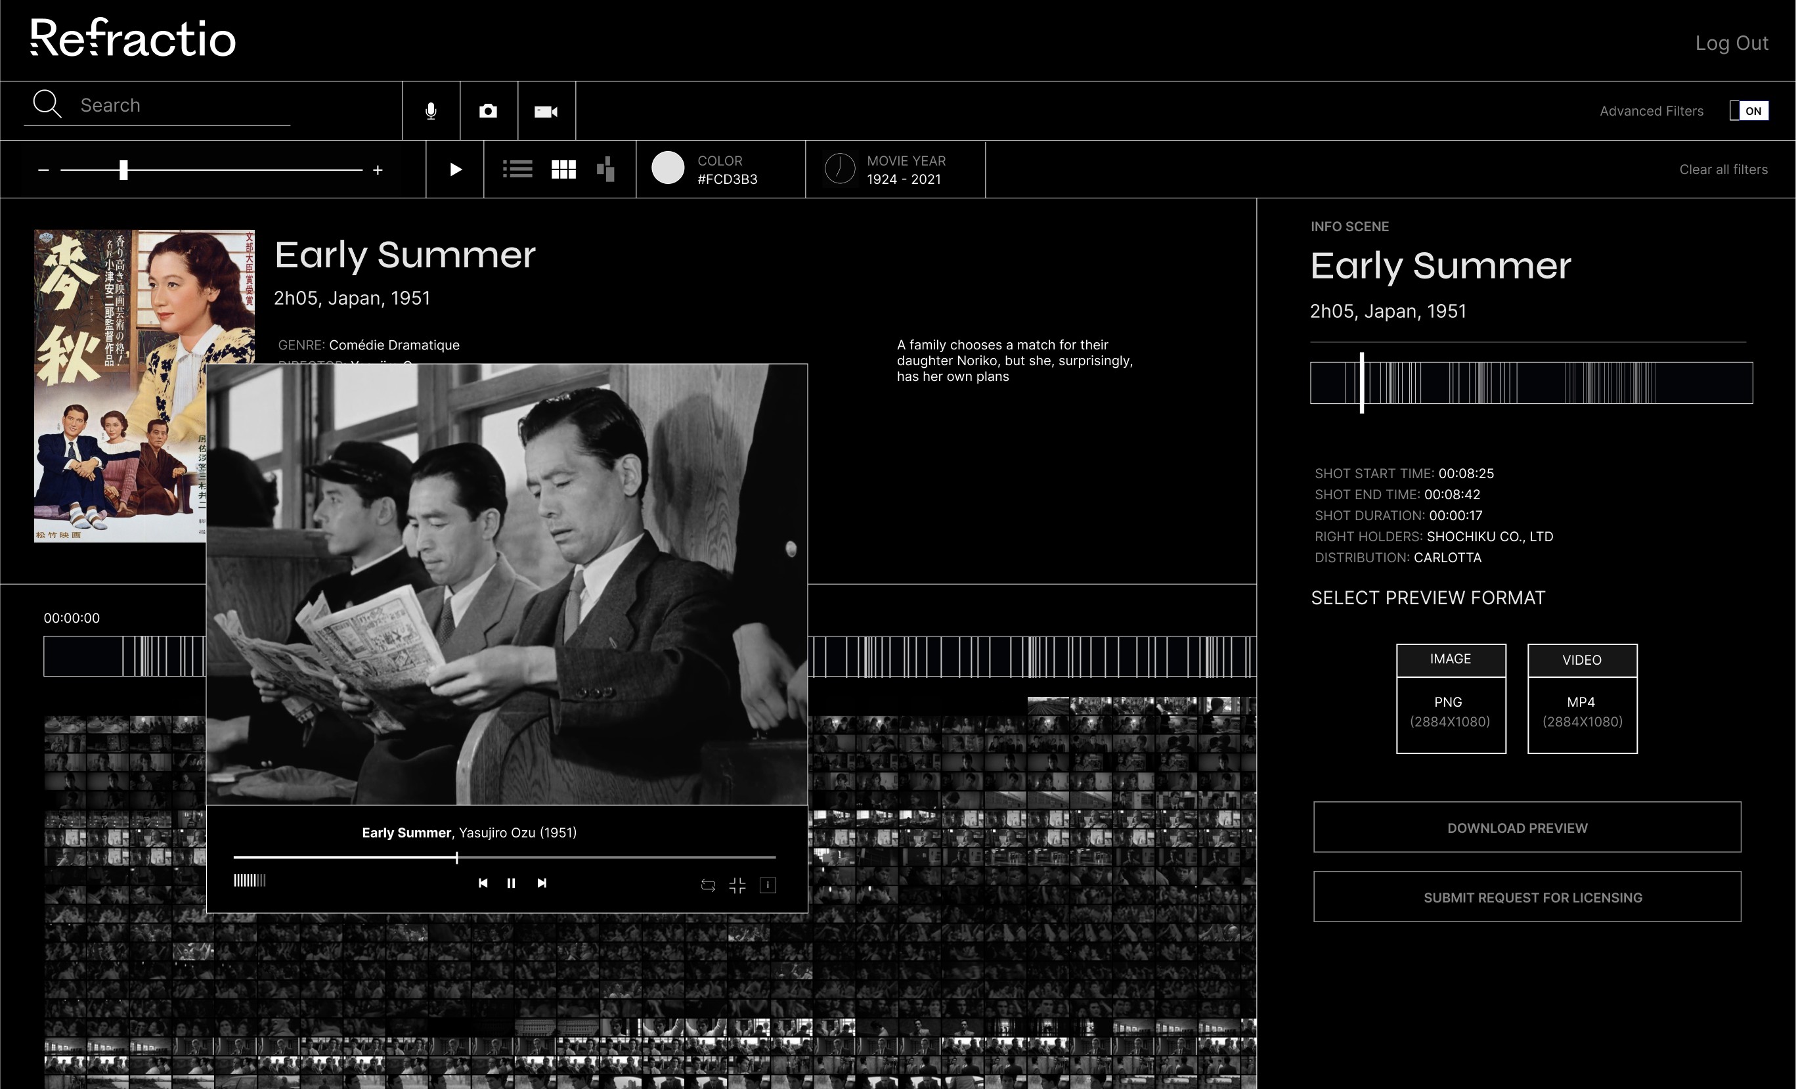Select the mosaic blocks view icon

605,169
